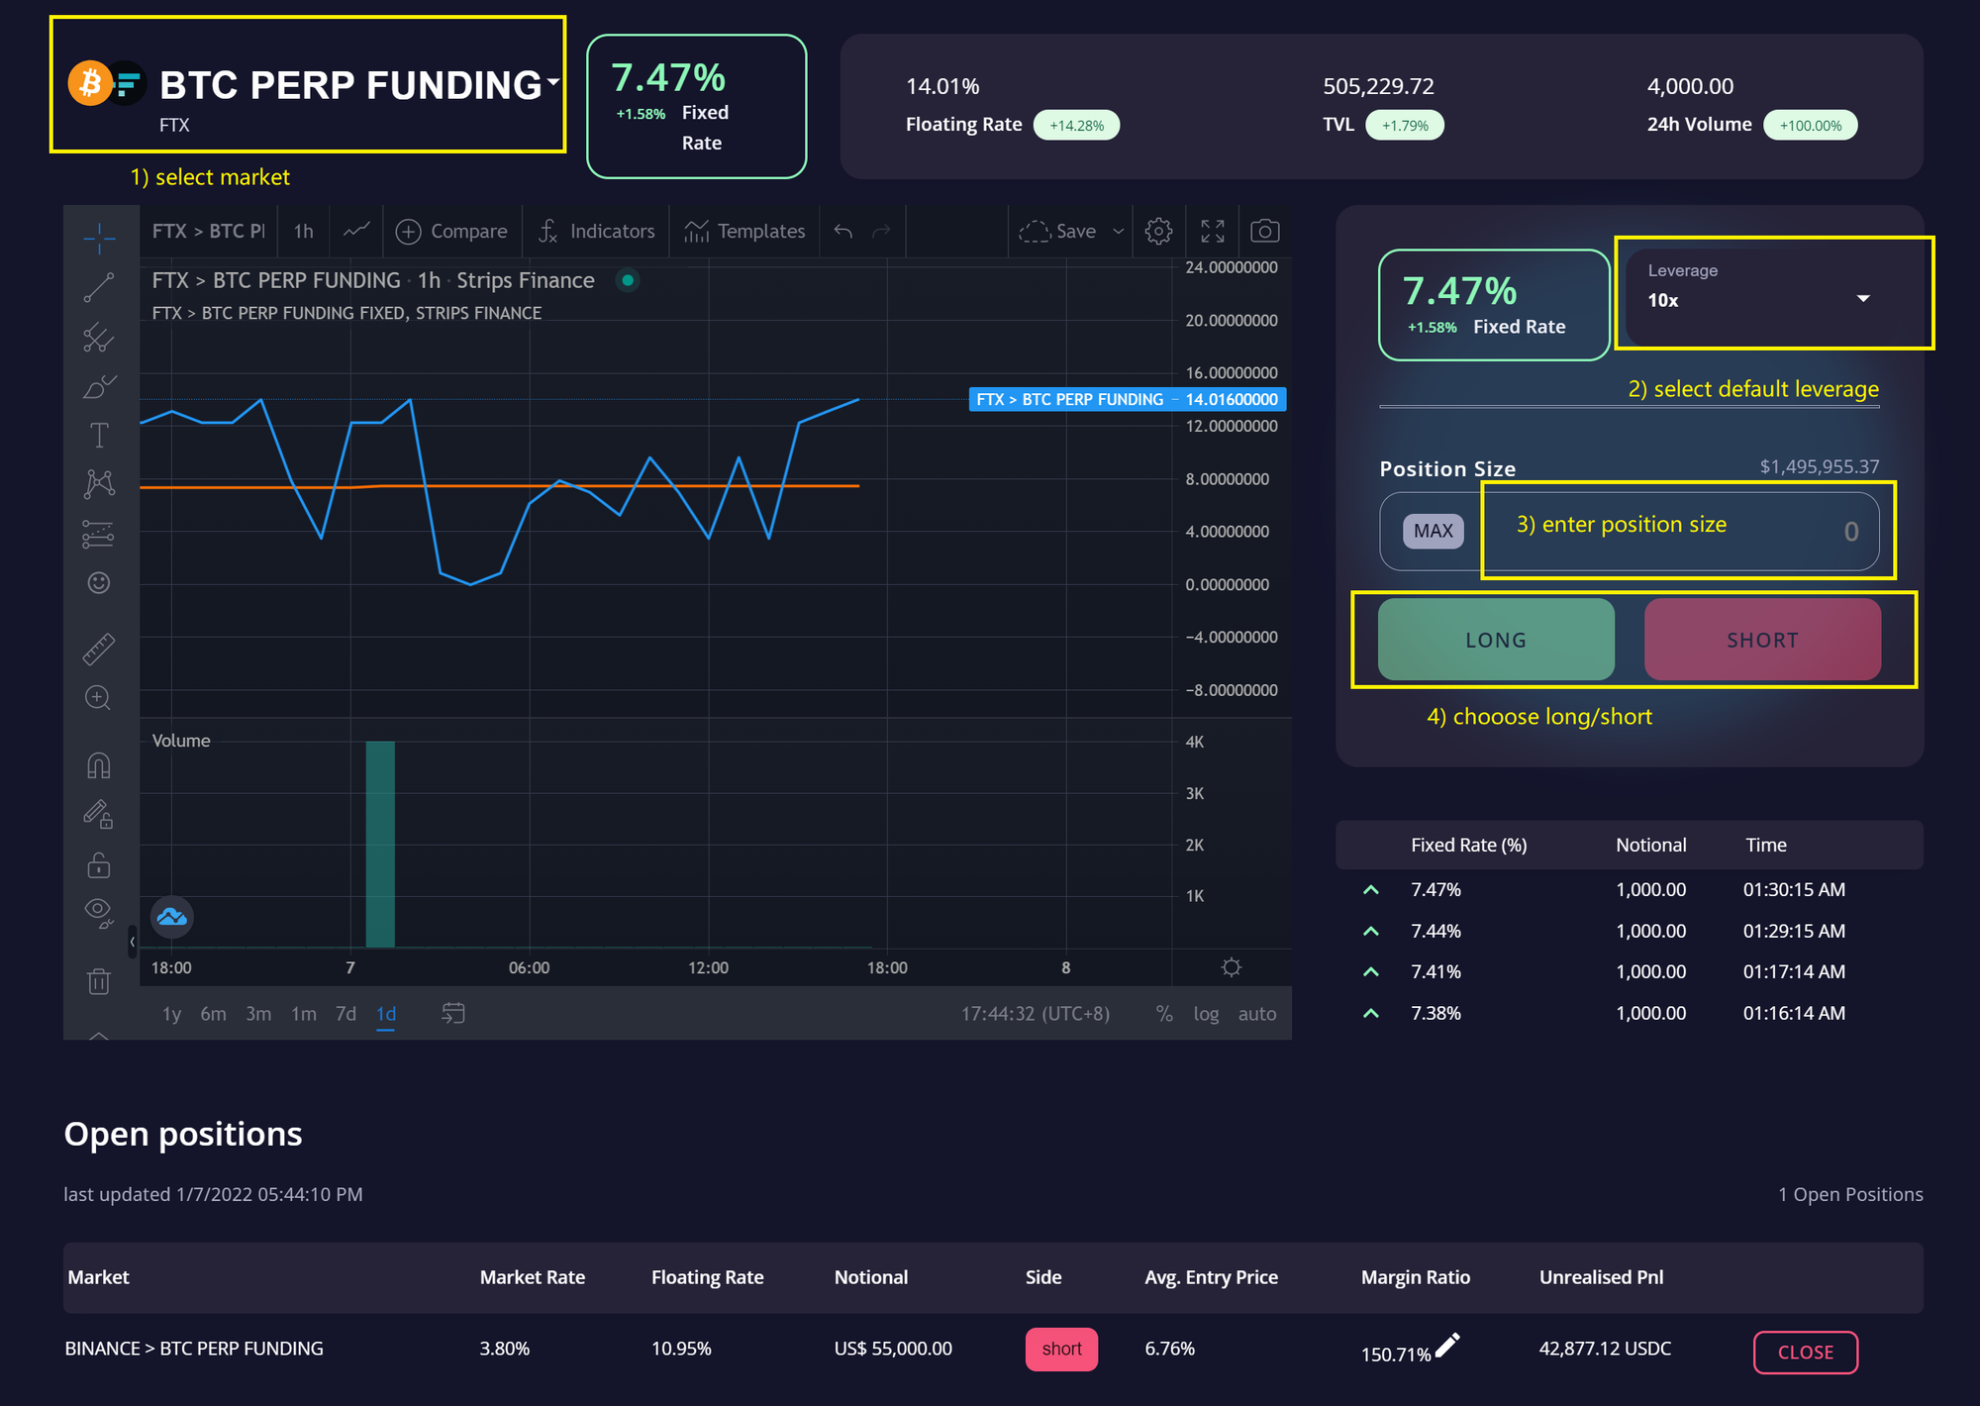Select the trend line drawing tool
Image resolution: width=1980 pixels, height=1406 pixels.
tap(99, 287)
